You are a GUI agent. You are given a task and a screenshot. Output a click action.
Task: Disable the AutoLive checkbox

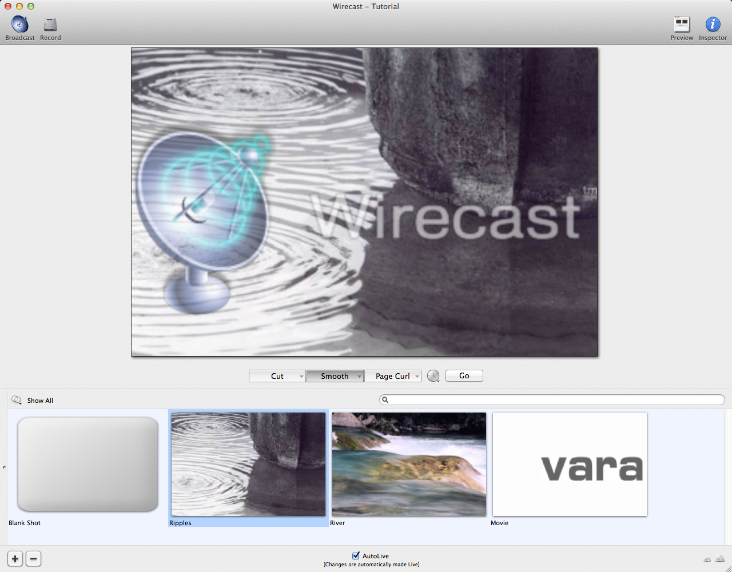pyautogui.click(x=355, y=555)
